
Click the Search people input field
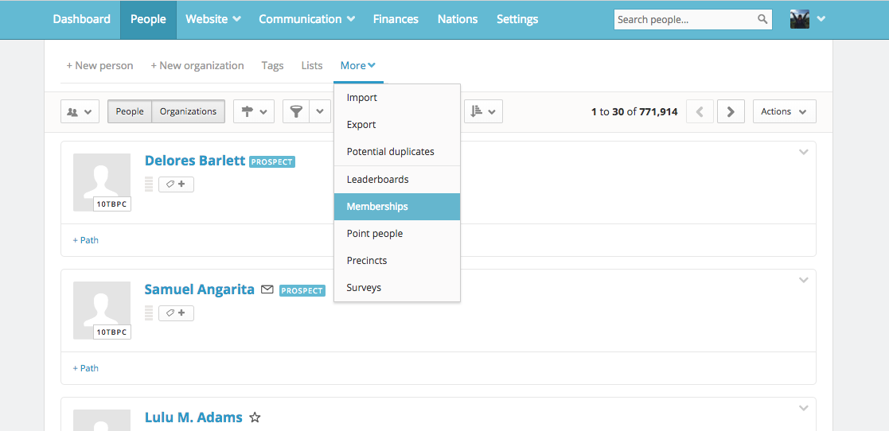683,20
